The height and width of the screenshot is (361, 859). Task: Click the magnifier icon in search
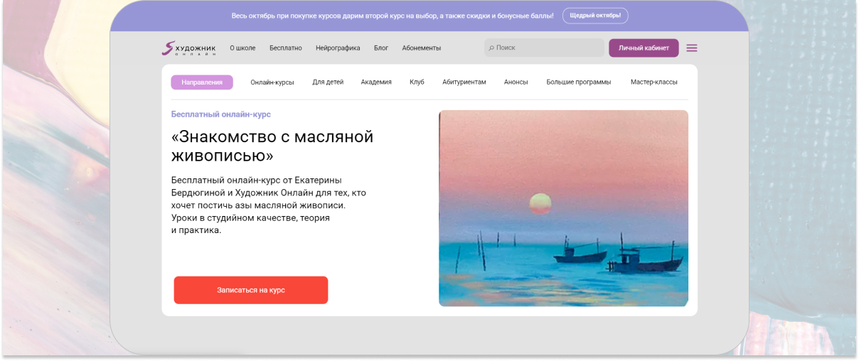pyautogui.click(x=491, y=48)
